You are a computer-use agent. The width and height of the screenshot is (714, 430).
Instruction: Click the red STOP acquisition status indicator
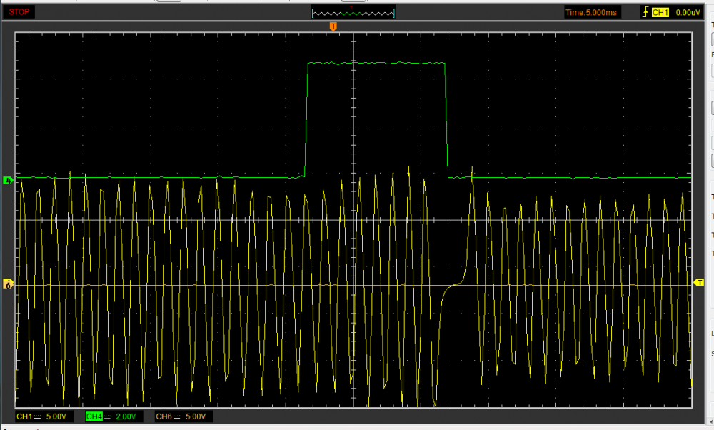pyautogui.click(x=19, y=11)
